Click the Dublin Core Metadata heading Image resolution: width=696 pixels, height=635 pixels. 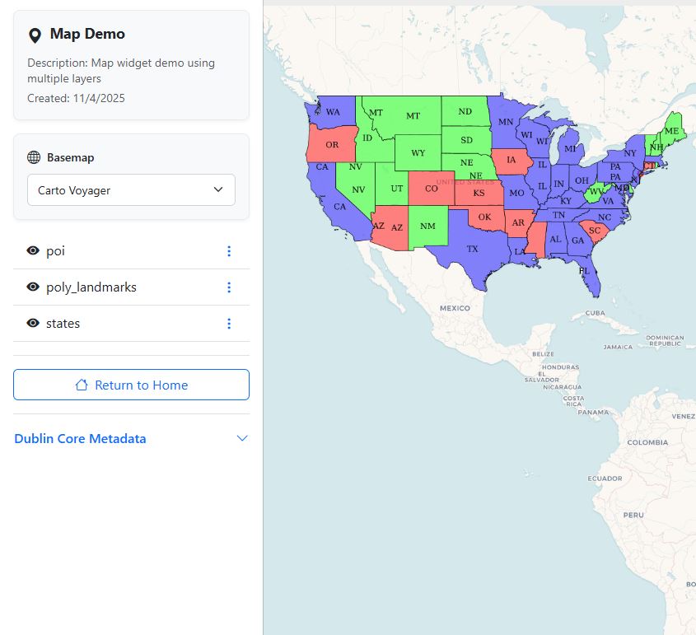point(81,439)
